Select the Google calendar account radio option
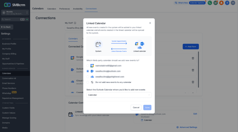 (88, 66)
